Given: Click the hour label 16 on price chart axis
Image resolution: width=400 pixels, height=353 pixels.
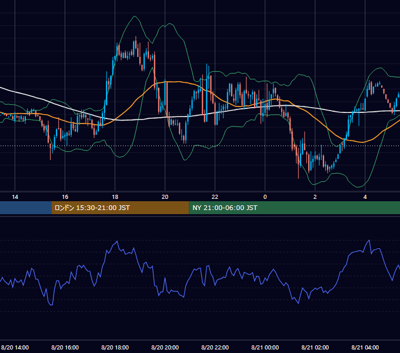Looking at the screenshot, I should [x=65, y=197].
